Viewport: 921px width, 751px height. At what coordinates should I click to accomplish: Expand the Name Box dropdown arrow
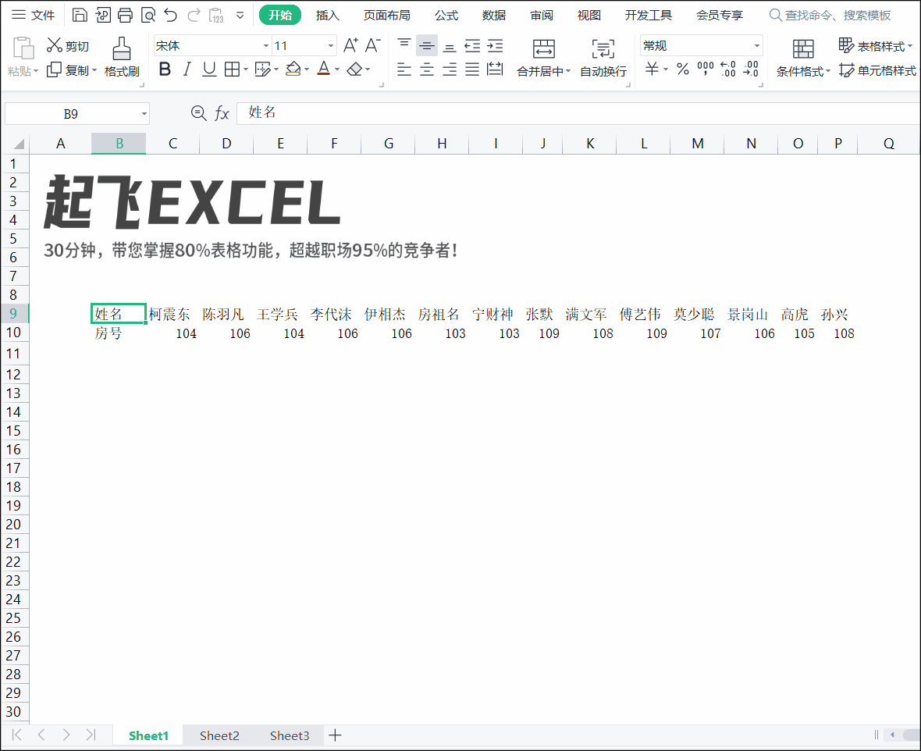tap(144, 113)
